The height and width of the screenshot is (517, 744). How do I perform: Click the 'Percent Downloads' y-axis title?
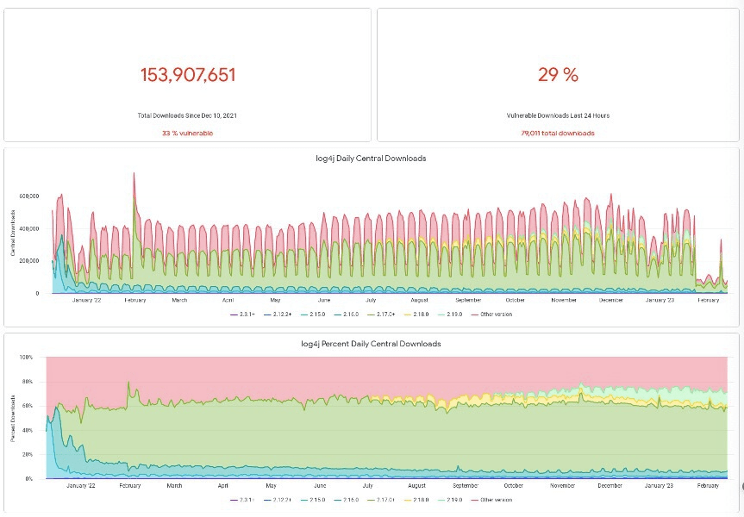[x=13, y=419]
